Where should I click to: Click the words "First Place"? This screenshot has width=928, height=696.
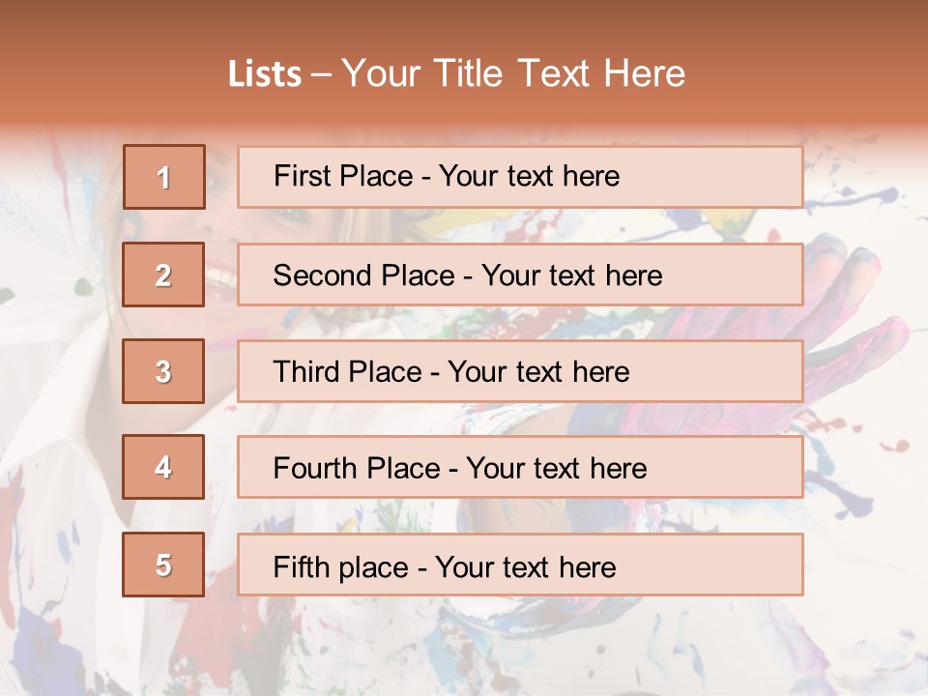click(344, 176)
